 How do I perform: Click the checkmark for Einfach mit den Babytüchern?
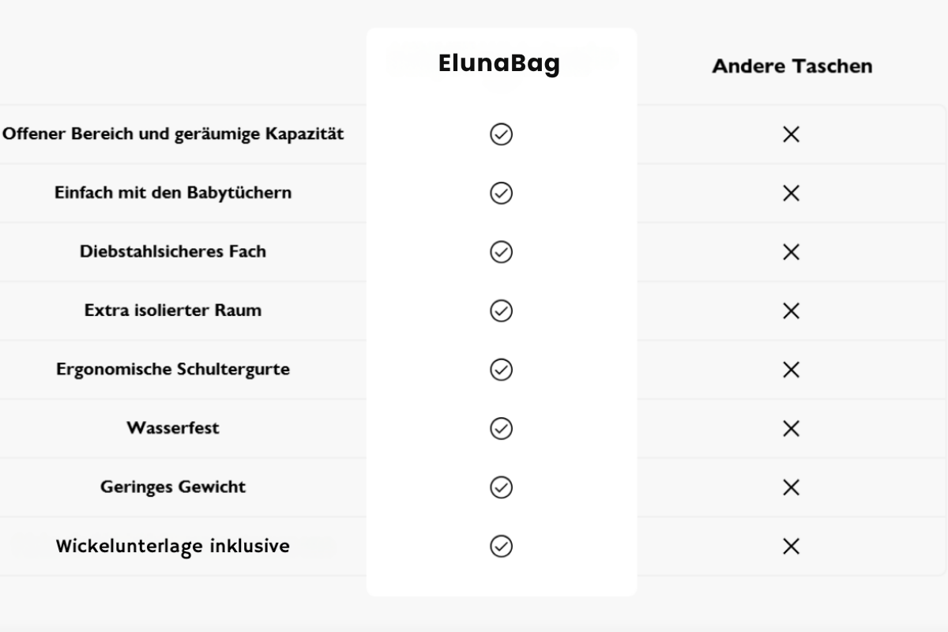click(x=501, y=193)
